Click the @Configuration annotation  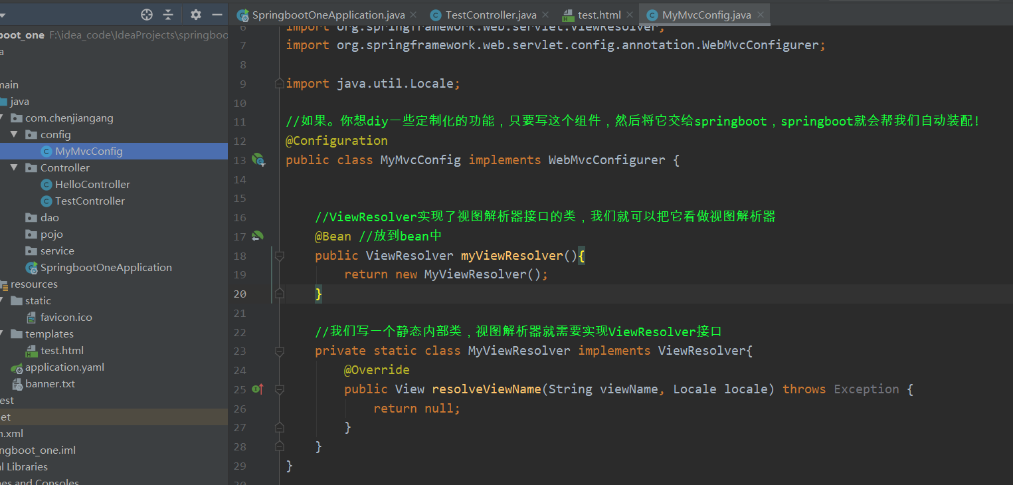(337, 140)
